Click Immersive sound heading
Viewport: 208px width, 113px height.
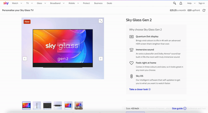tap(145, 50)
